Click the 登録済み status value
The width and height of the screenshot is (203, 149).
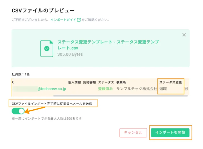click(106, 89)
